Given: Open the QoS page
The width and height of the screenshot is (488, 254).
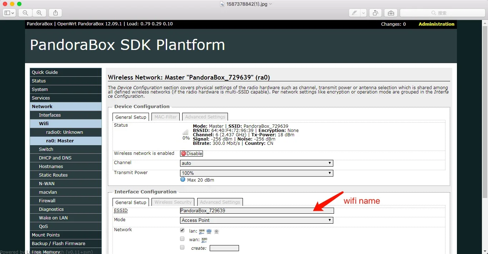Looking at the screenshot, I should 66,226.
